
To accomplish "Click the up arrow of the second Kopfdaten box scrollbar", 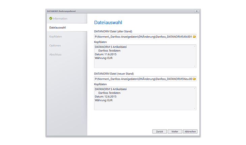I will (195, 89).
